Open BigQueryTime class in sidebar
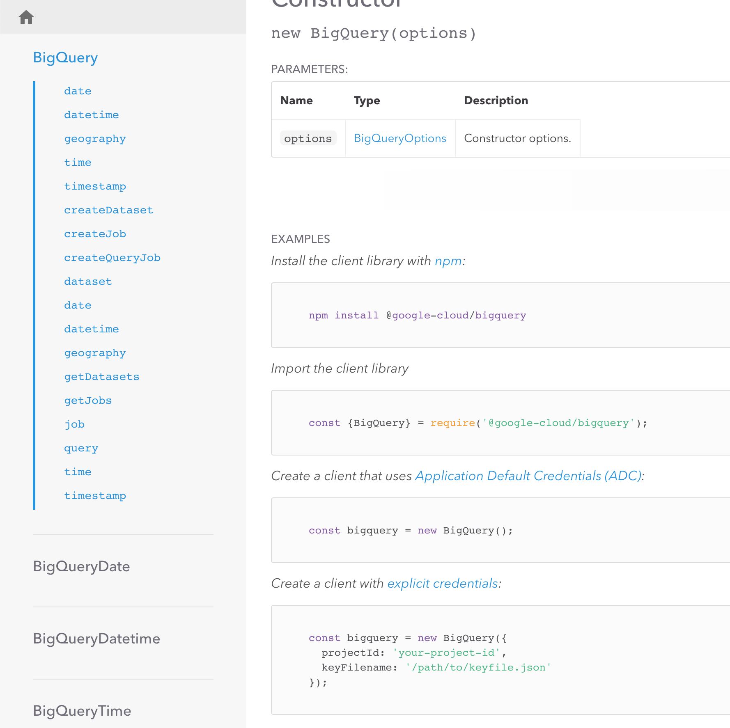730x728 pixels. (x=82, y=711)
